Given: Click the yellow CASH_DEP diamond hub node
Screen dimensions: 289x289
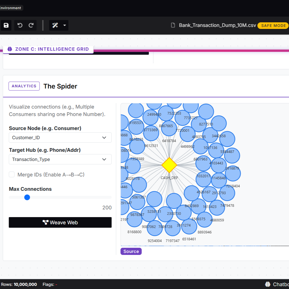Looking at the screenshot, I should tap(169, 165).
